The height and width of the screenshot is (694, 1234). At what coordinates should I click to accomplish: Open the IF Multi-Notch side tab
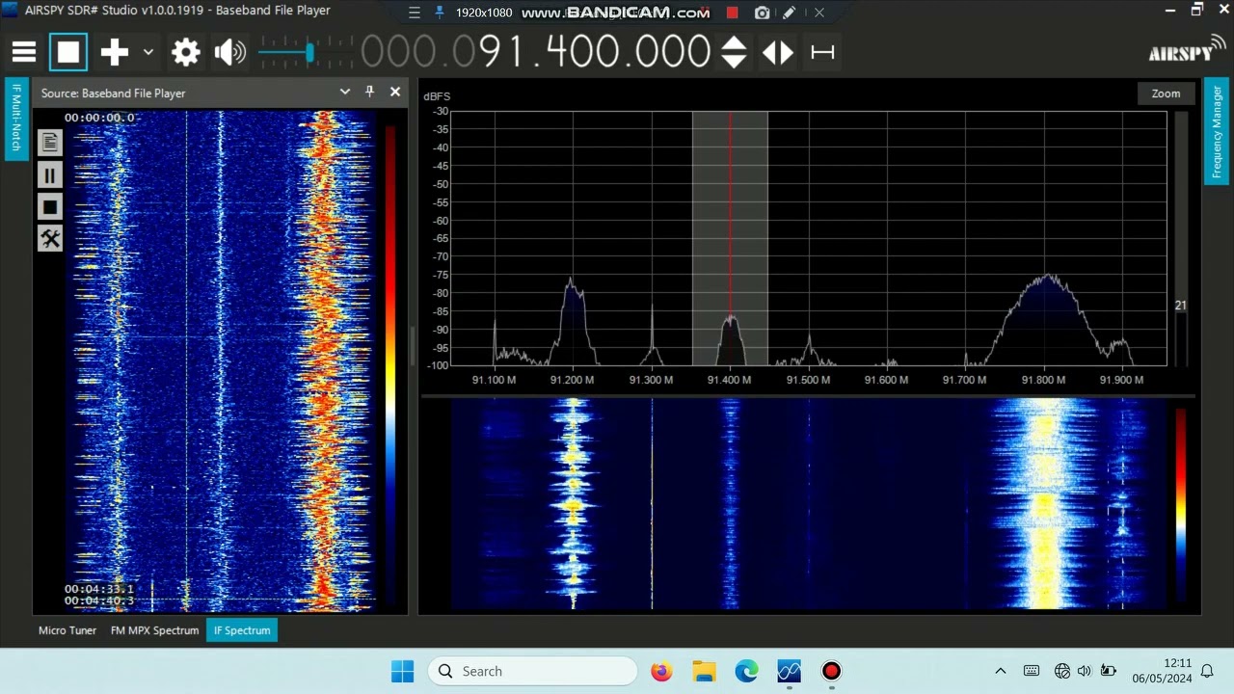[16, 120]
